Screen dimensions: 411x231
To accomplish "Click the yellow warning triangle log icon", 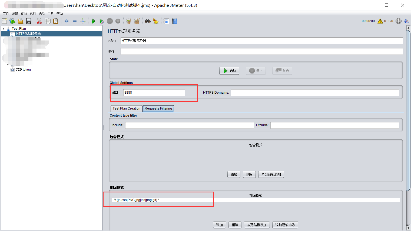I will [380, 21].
